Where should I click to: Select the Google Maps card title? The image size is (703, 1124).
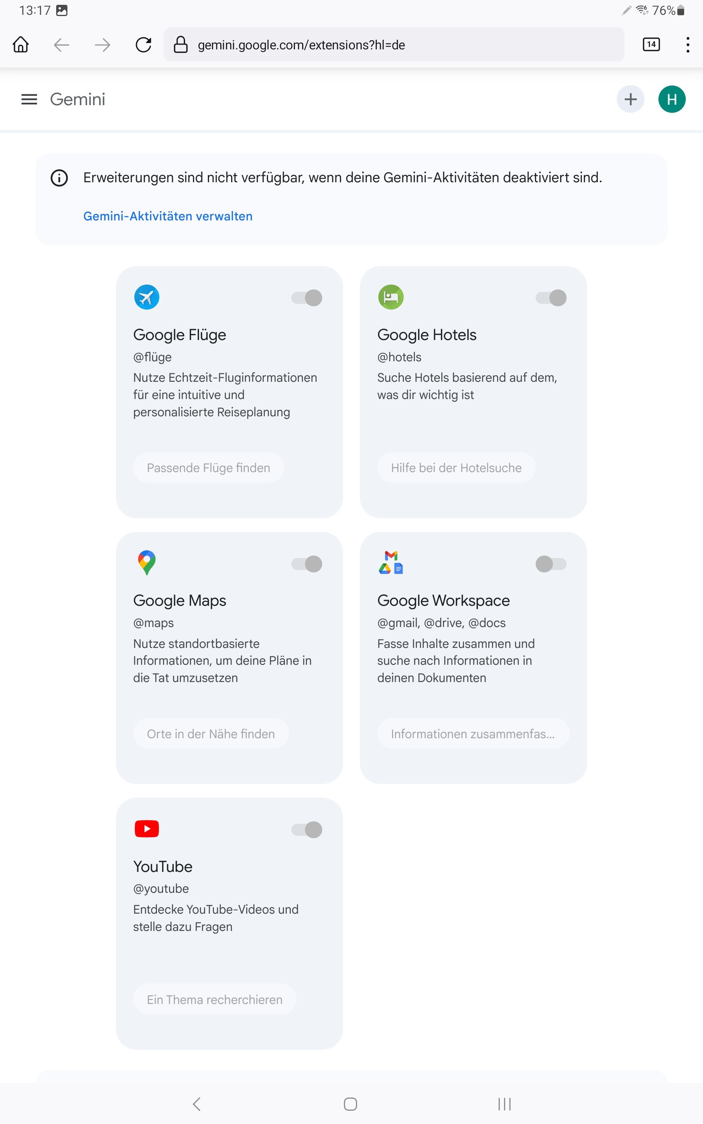pyautogui.click(x=179, y=601)
